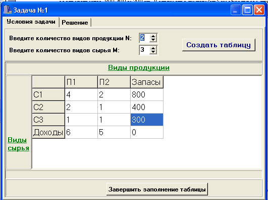The width and height of the screenshot is (268, 200).
Task: Click cell С1 П2 with value 2
Action: [114, 94]
